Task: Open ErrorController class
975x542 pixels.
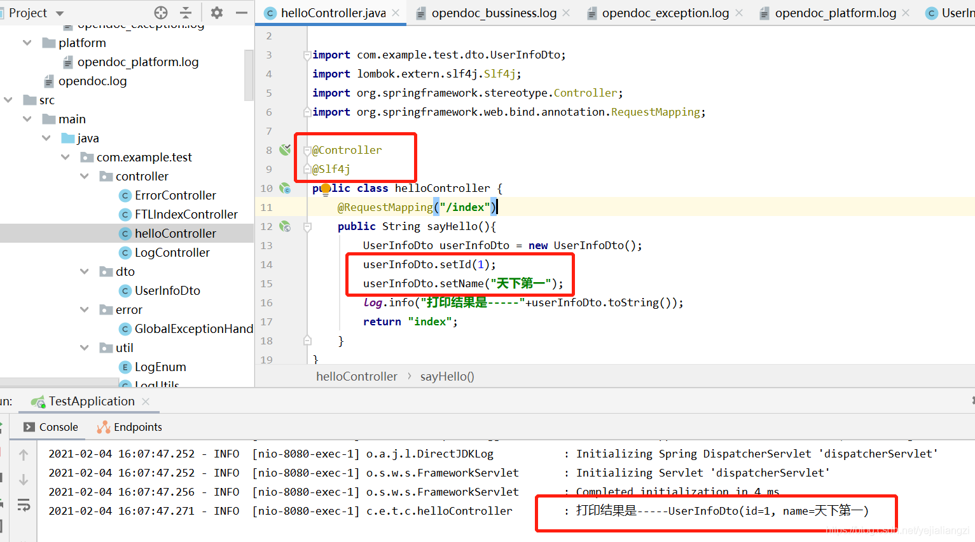Action: pyautogui.click(x=175, y=195)
